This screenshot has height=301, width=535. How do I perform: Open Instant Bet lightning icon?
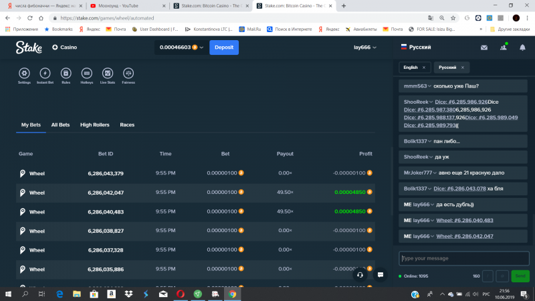pyautogui.click(x=45, y=74)
